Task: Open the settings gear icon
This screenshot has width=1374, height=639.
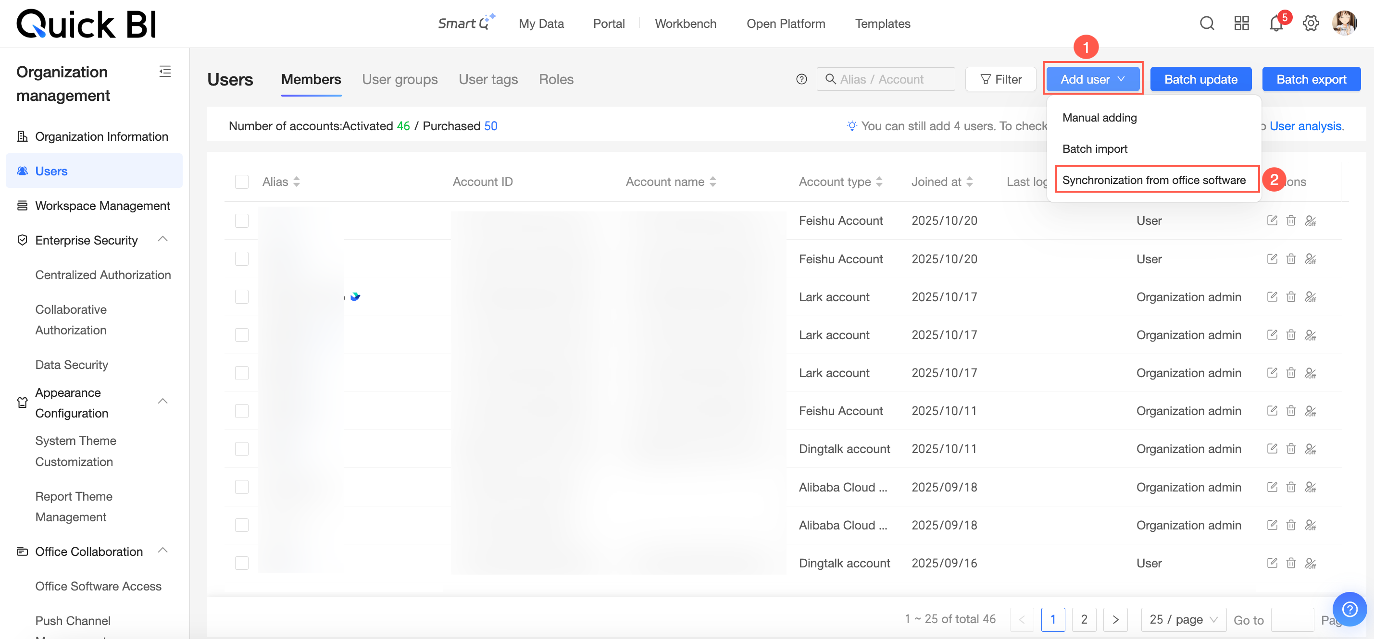Action: [1311, 24]
